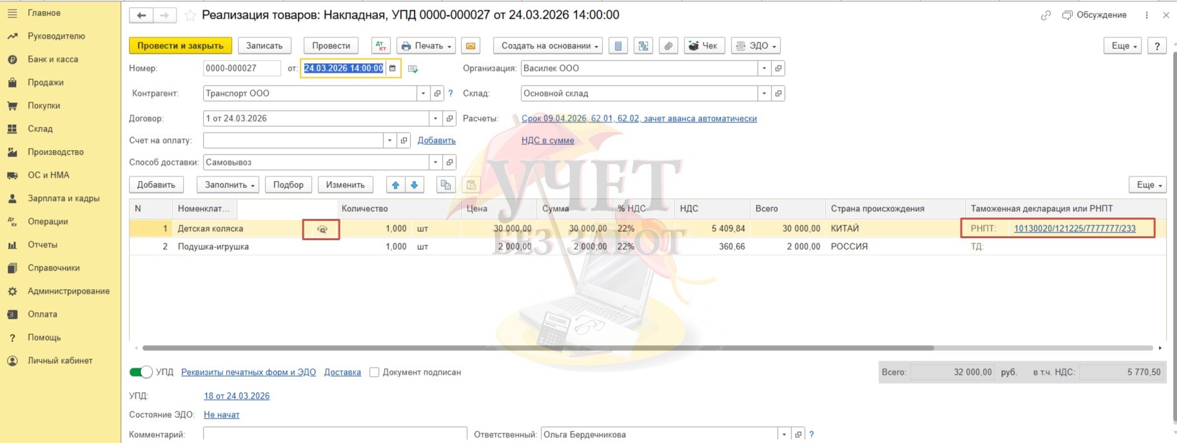Viewport: 1177px width, 443px height.
Task: Open the Не начат ЭДО status link
Action: pos(222,415)
